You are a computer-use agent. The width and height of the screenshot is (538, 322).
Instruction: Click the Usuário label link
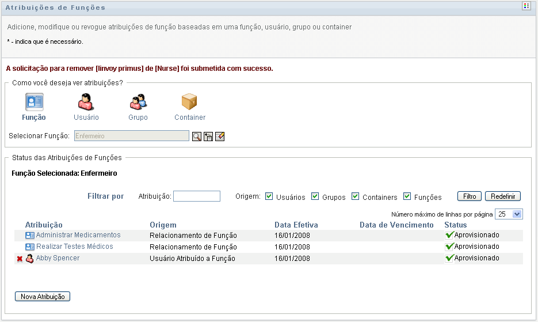pyautogui.click(x=86, y=117)
